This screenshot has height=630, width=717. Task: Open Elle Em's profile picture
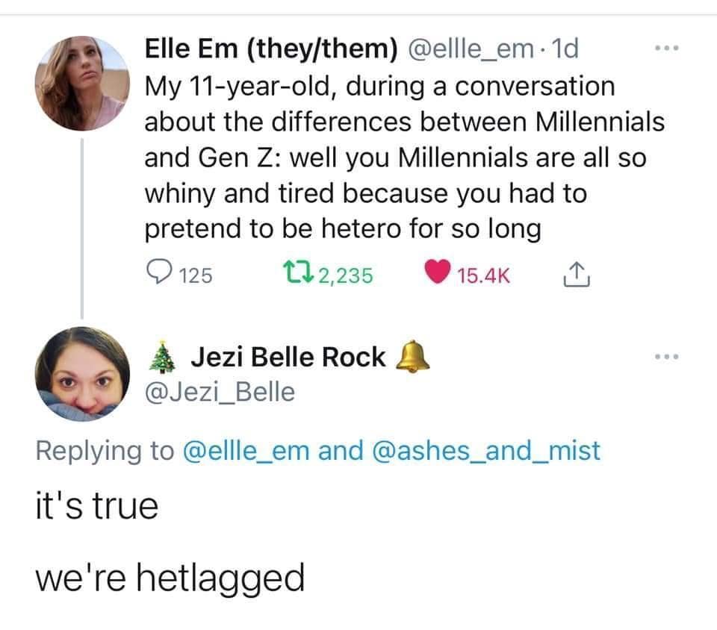pos(82,84)
